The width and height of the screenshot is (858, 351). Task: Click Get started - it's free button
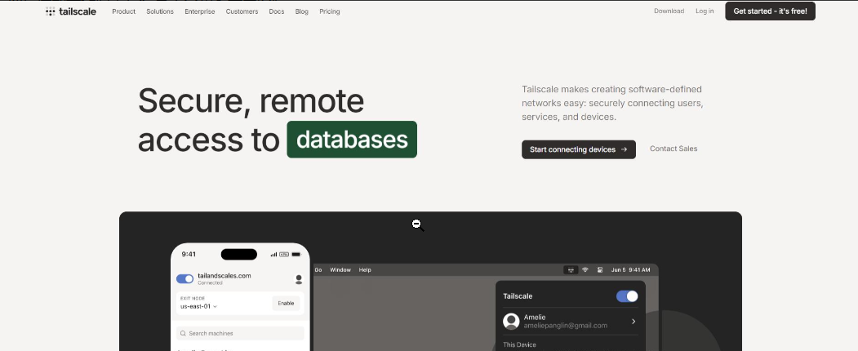pos(770,11)
